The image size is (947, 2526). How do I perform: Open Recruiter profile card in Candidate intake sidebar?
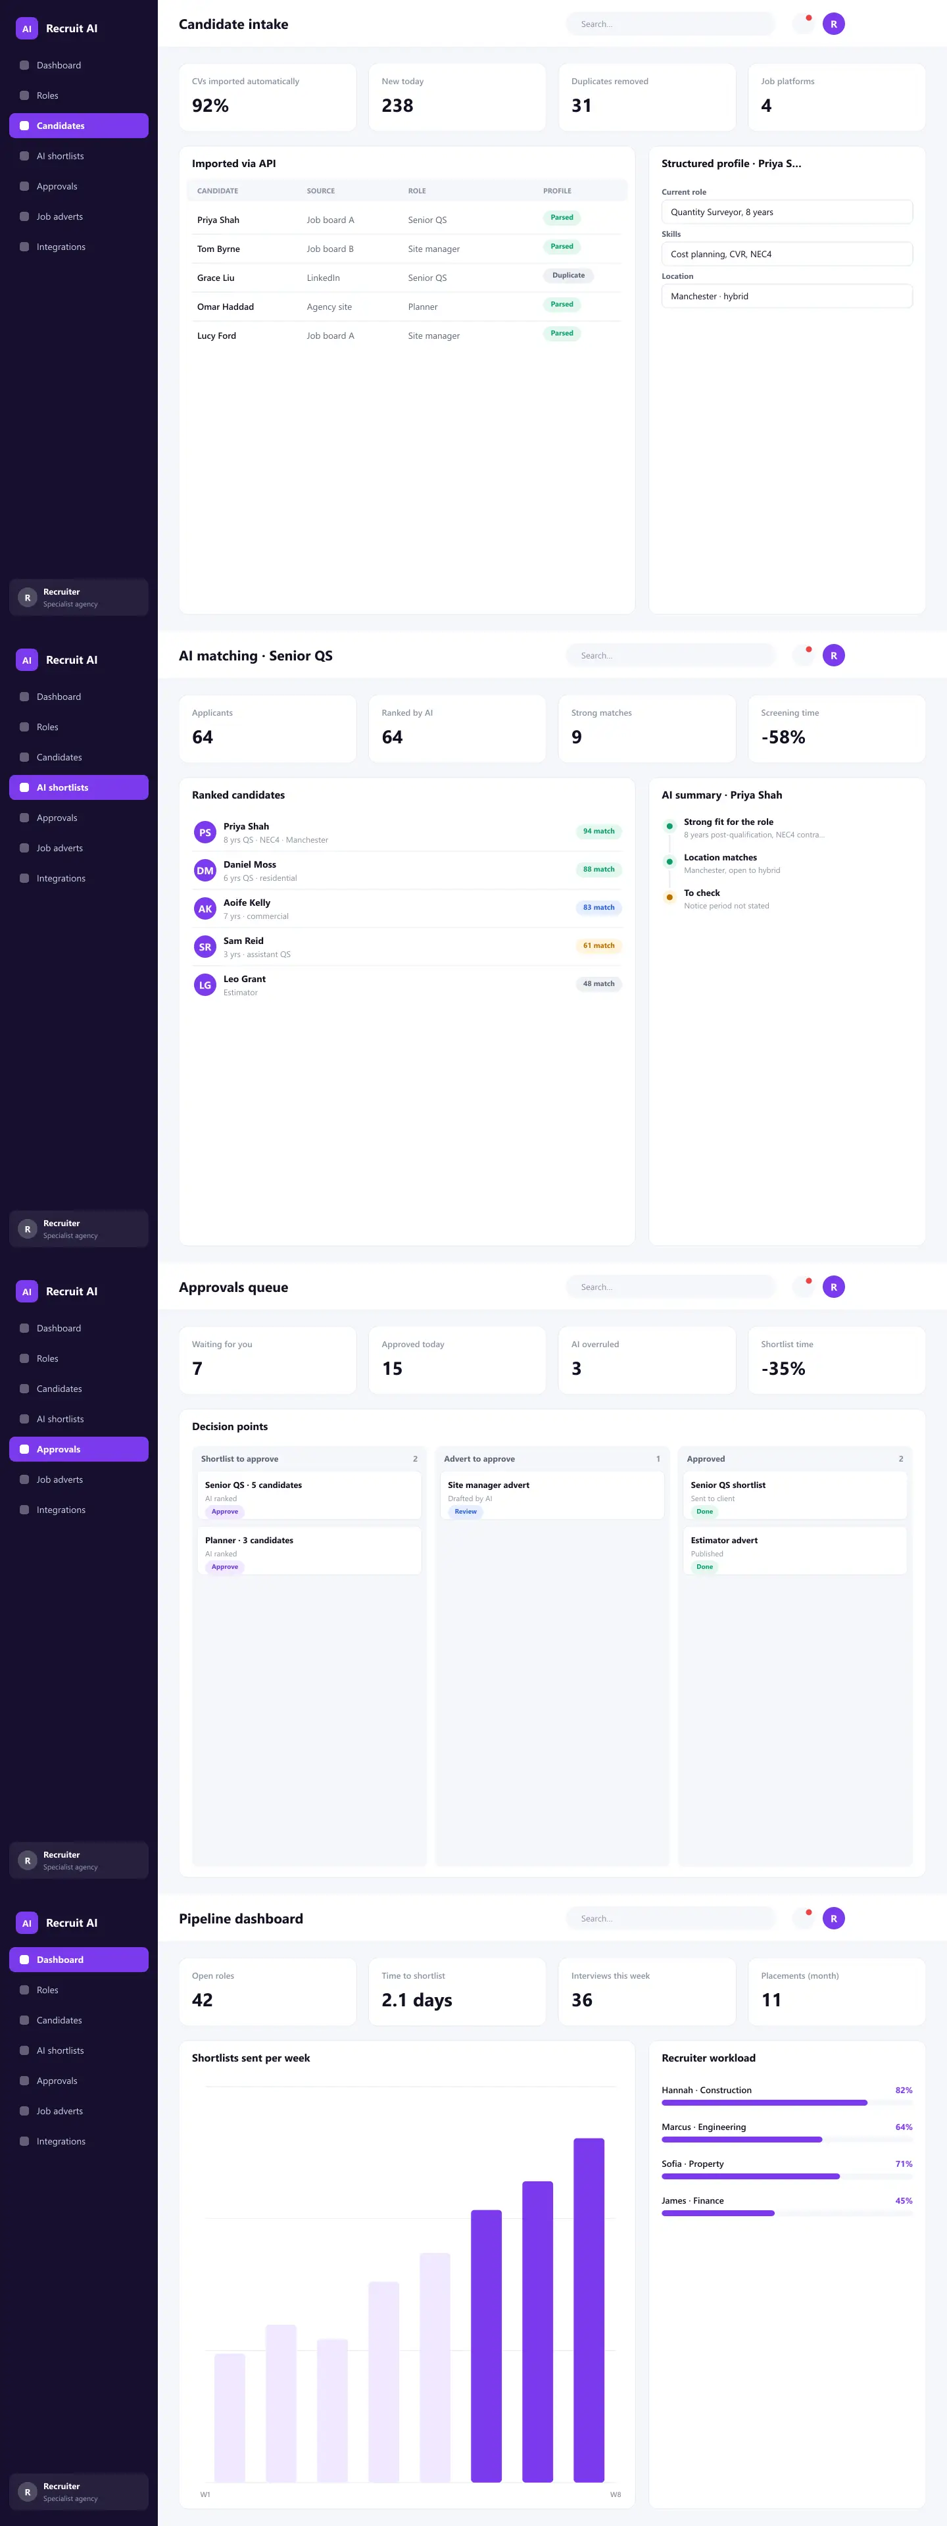[x=78, y=597]
